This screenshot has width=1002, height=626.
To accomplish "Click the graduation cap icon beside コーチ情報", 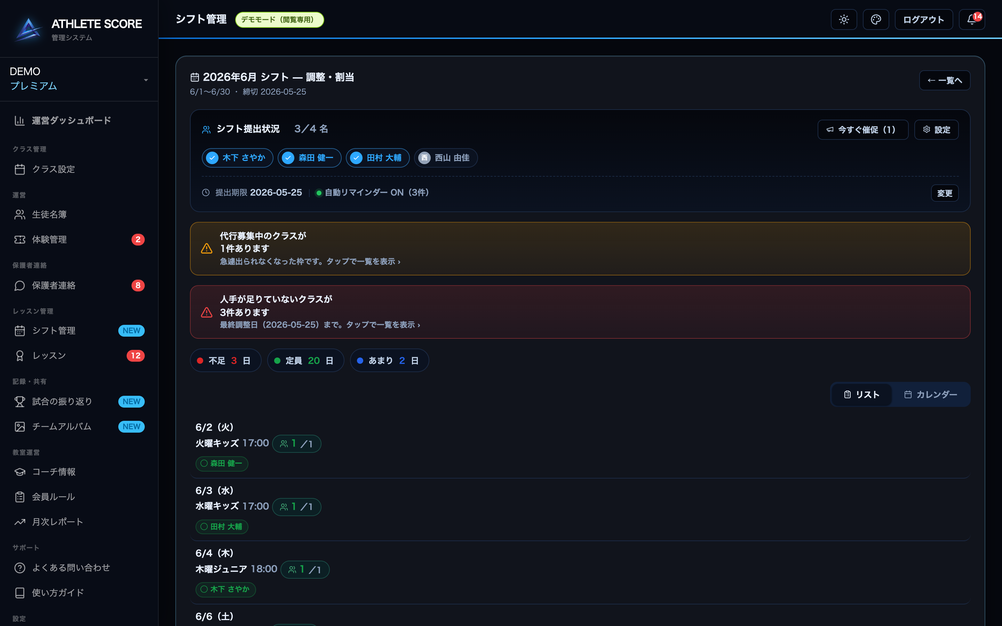I will [19, 472].
